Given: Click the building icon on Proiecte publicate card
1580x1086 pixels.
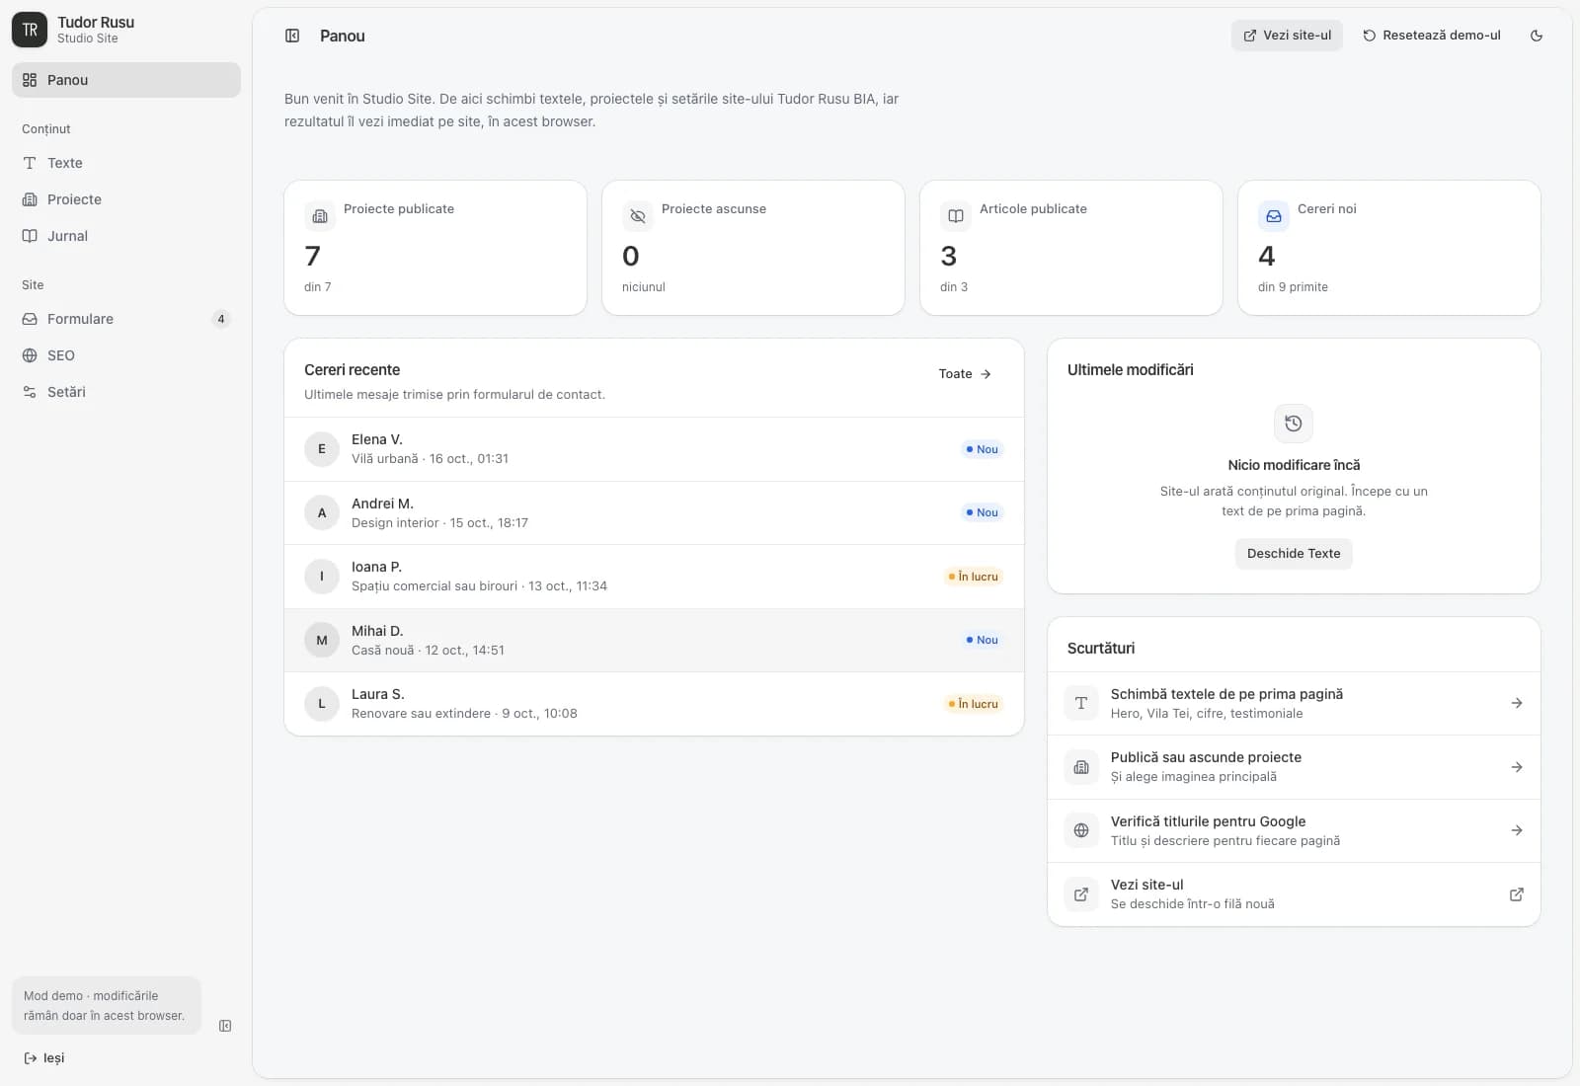Looking at the screenshot, I should (x=320, y=216).
